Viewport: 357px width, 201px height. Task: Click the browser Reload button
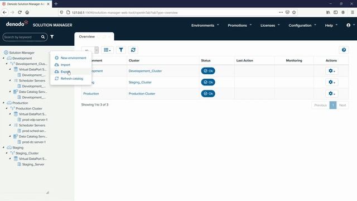point(20,12)
